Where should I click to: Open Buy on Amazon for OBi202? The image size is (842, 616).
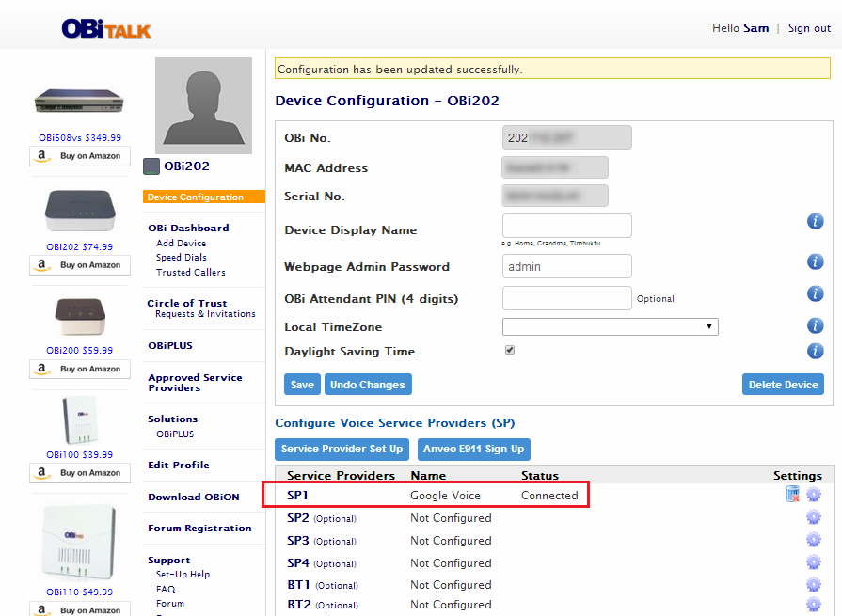(79, 265)
